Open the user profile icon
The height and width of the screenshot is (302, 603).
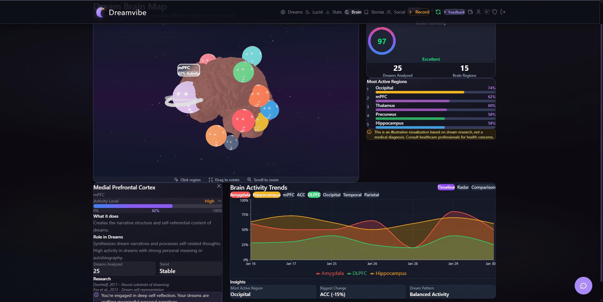pyautogui.click(x=478, y=12)
